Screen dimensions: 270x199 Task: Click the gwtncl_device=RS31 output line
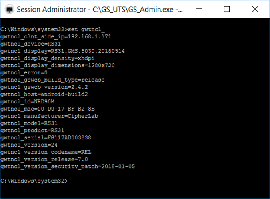(30, 44)
